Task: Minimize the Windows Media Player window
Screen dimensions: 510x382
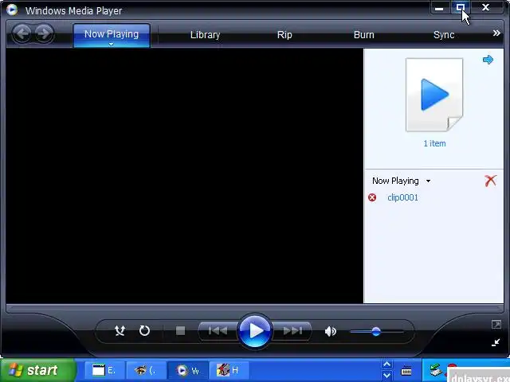Action: [439, 8]
